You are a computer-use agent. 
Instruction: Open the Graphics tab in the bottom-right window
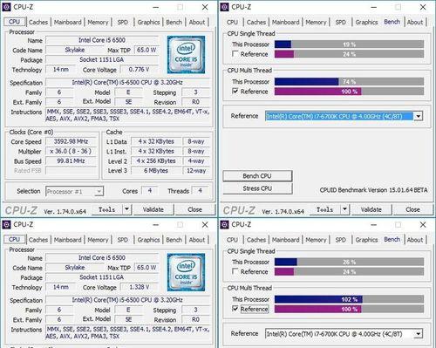(x=366, y=240)
